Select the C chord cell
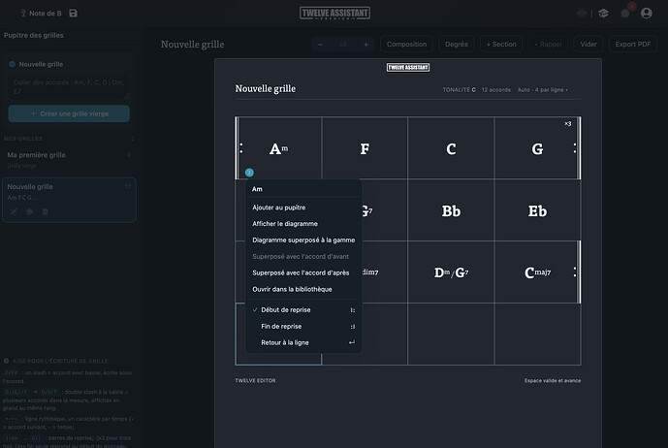This screenshot has height=448, width=668. coord(451,148)
